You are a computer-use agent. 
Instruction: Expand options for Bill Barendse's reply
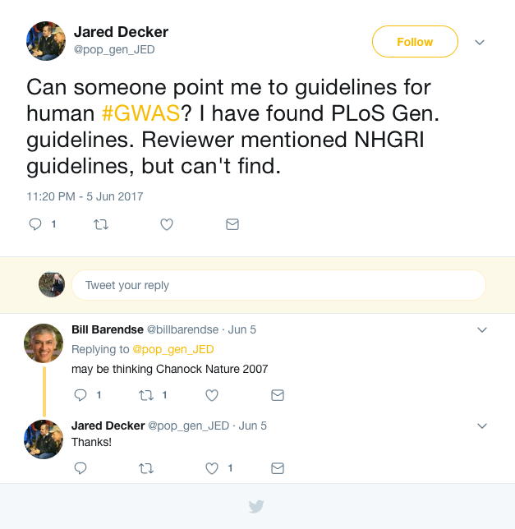pyautogui.click(x=482, y=329)
